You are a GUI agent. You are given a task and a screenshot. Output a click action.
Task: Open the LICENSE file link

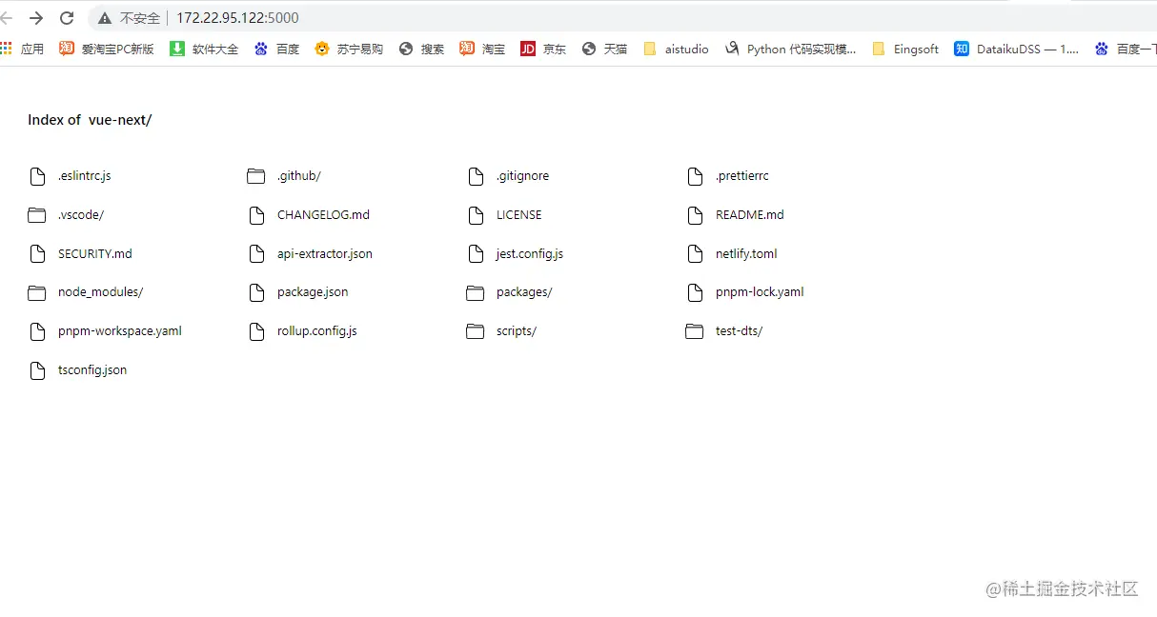click(x=519, y=215)
